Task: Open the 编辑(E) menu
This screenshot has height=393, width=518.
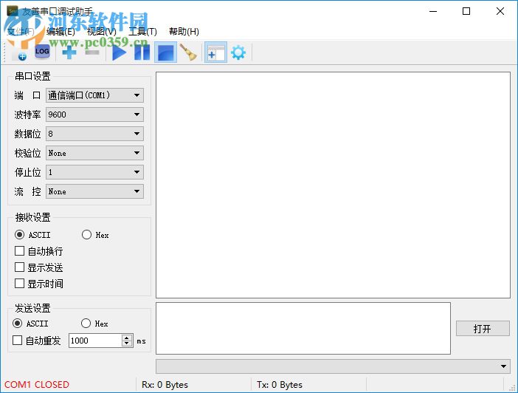Action: click(61, 32)
